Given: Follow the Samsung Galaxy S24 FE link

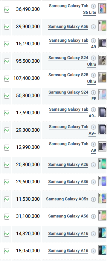Looking at the screenshot, I should click(x=72, y=95).
